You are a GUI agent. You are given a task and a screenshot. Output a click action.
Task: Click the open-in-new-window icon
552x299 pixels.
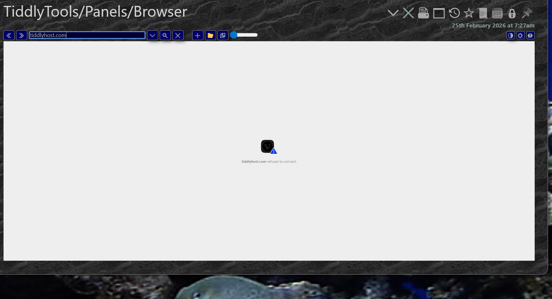pyautogui.click(x=223, y=36)
